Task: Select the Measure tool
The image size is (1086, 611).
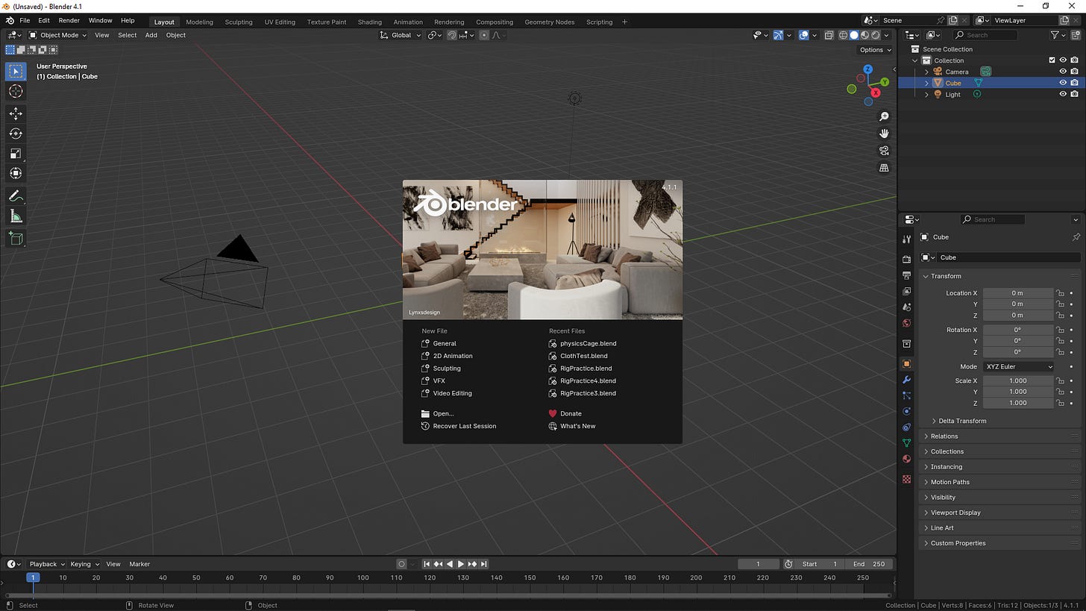Action: (16, 216)
